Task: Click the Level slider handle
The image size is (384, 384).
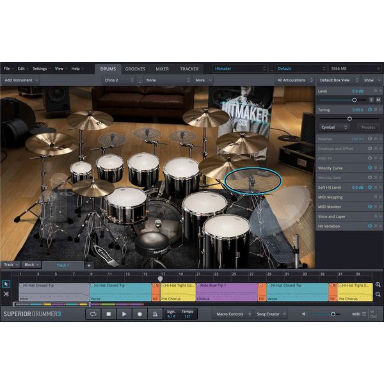Action: (x=354, y=100)
